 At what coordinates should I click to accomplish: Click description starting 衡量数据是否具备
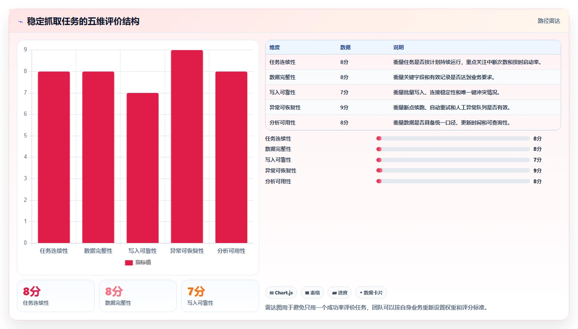[x=452, y=123]
